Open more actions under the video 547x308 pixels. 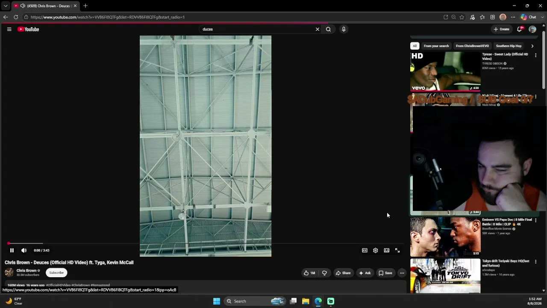click(x=402, y=273)
